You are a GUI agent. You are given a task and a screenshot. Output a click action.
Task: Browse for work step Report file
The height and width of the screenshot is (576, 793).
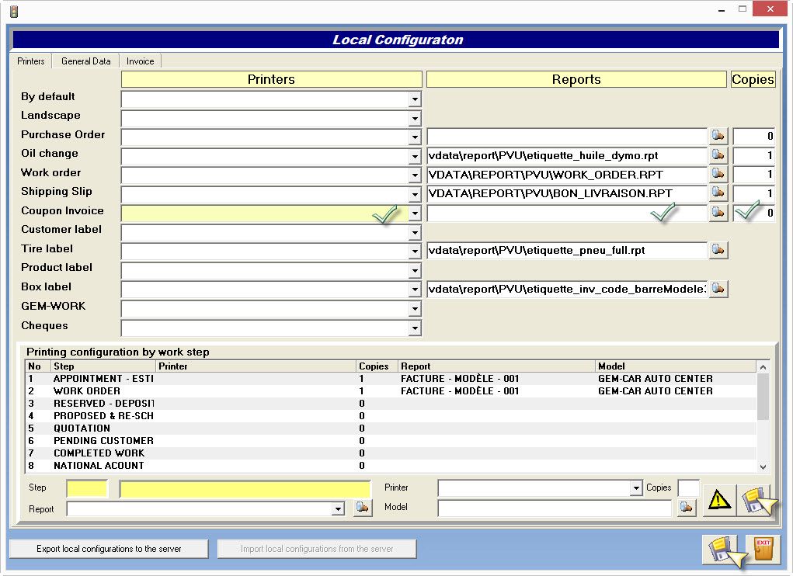362,508
